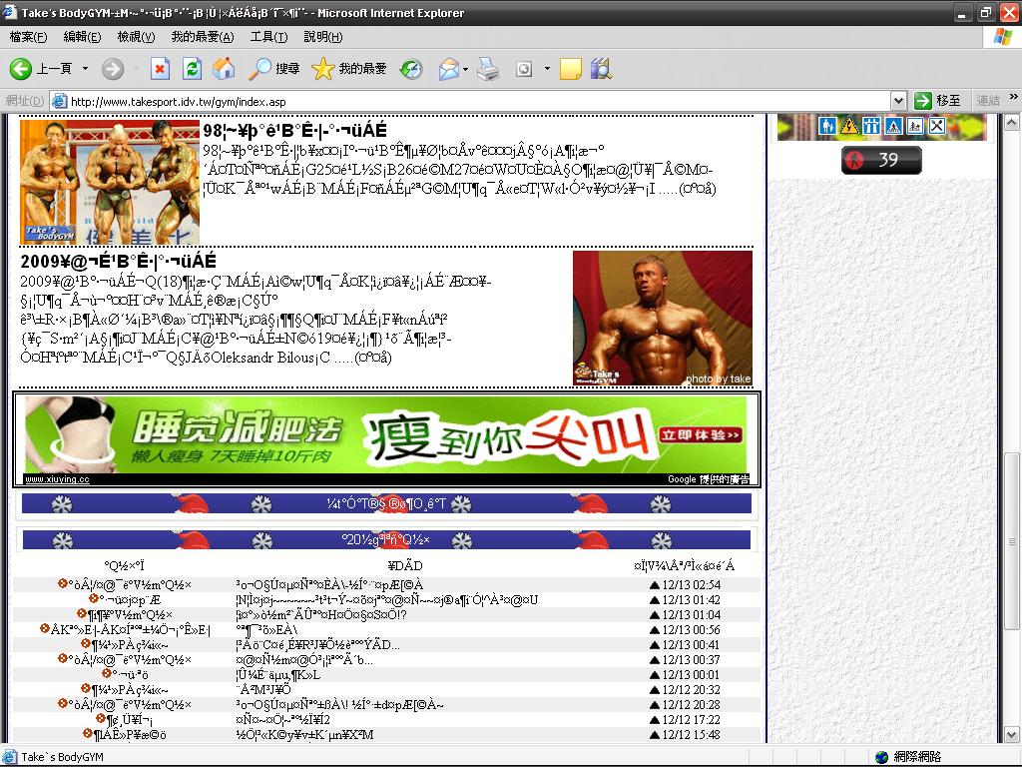
Task: Click the orange bullet beside 12/13 02:54 row
Action: 62,583
